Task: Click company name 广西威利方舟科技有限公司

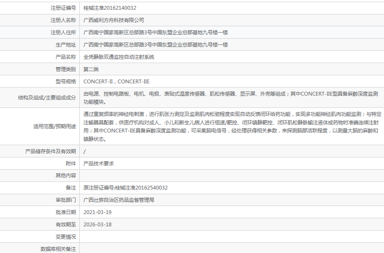Action: click(x=114, y=20)
